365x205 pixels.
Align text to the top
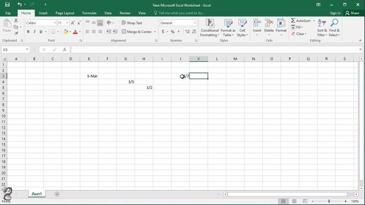point(87,23)
